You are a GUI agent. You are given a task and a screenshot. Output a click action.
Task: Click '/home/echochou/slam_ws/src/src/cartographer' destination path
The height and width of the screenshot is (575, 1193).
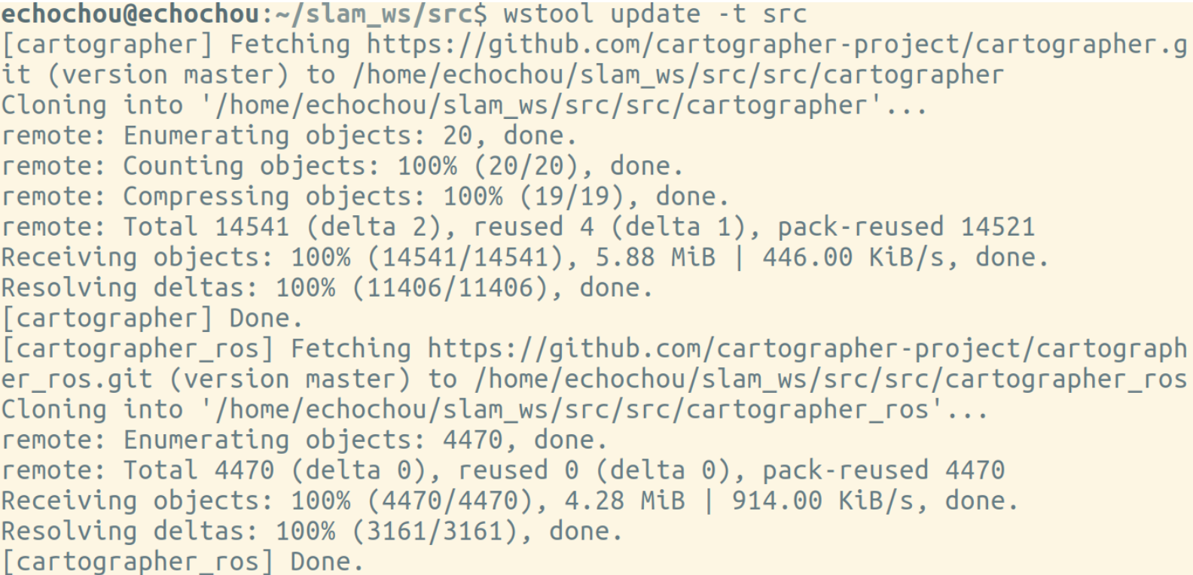678,75
